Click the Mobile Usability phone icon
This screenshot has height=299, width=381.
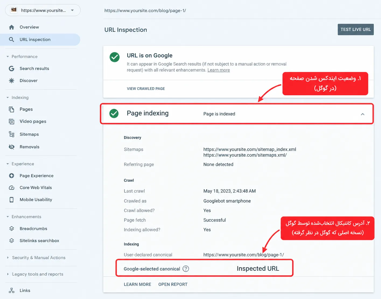[x=12, y=200]
